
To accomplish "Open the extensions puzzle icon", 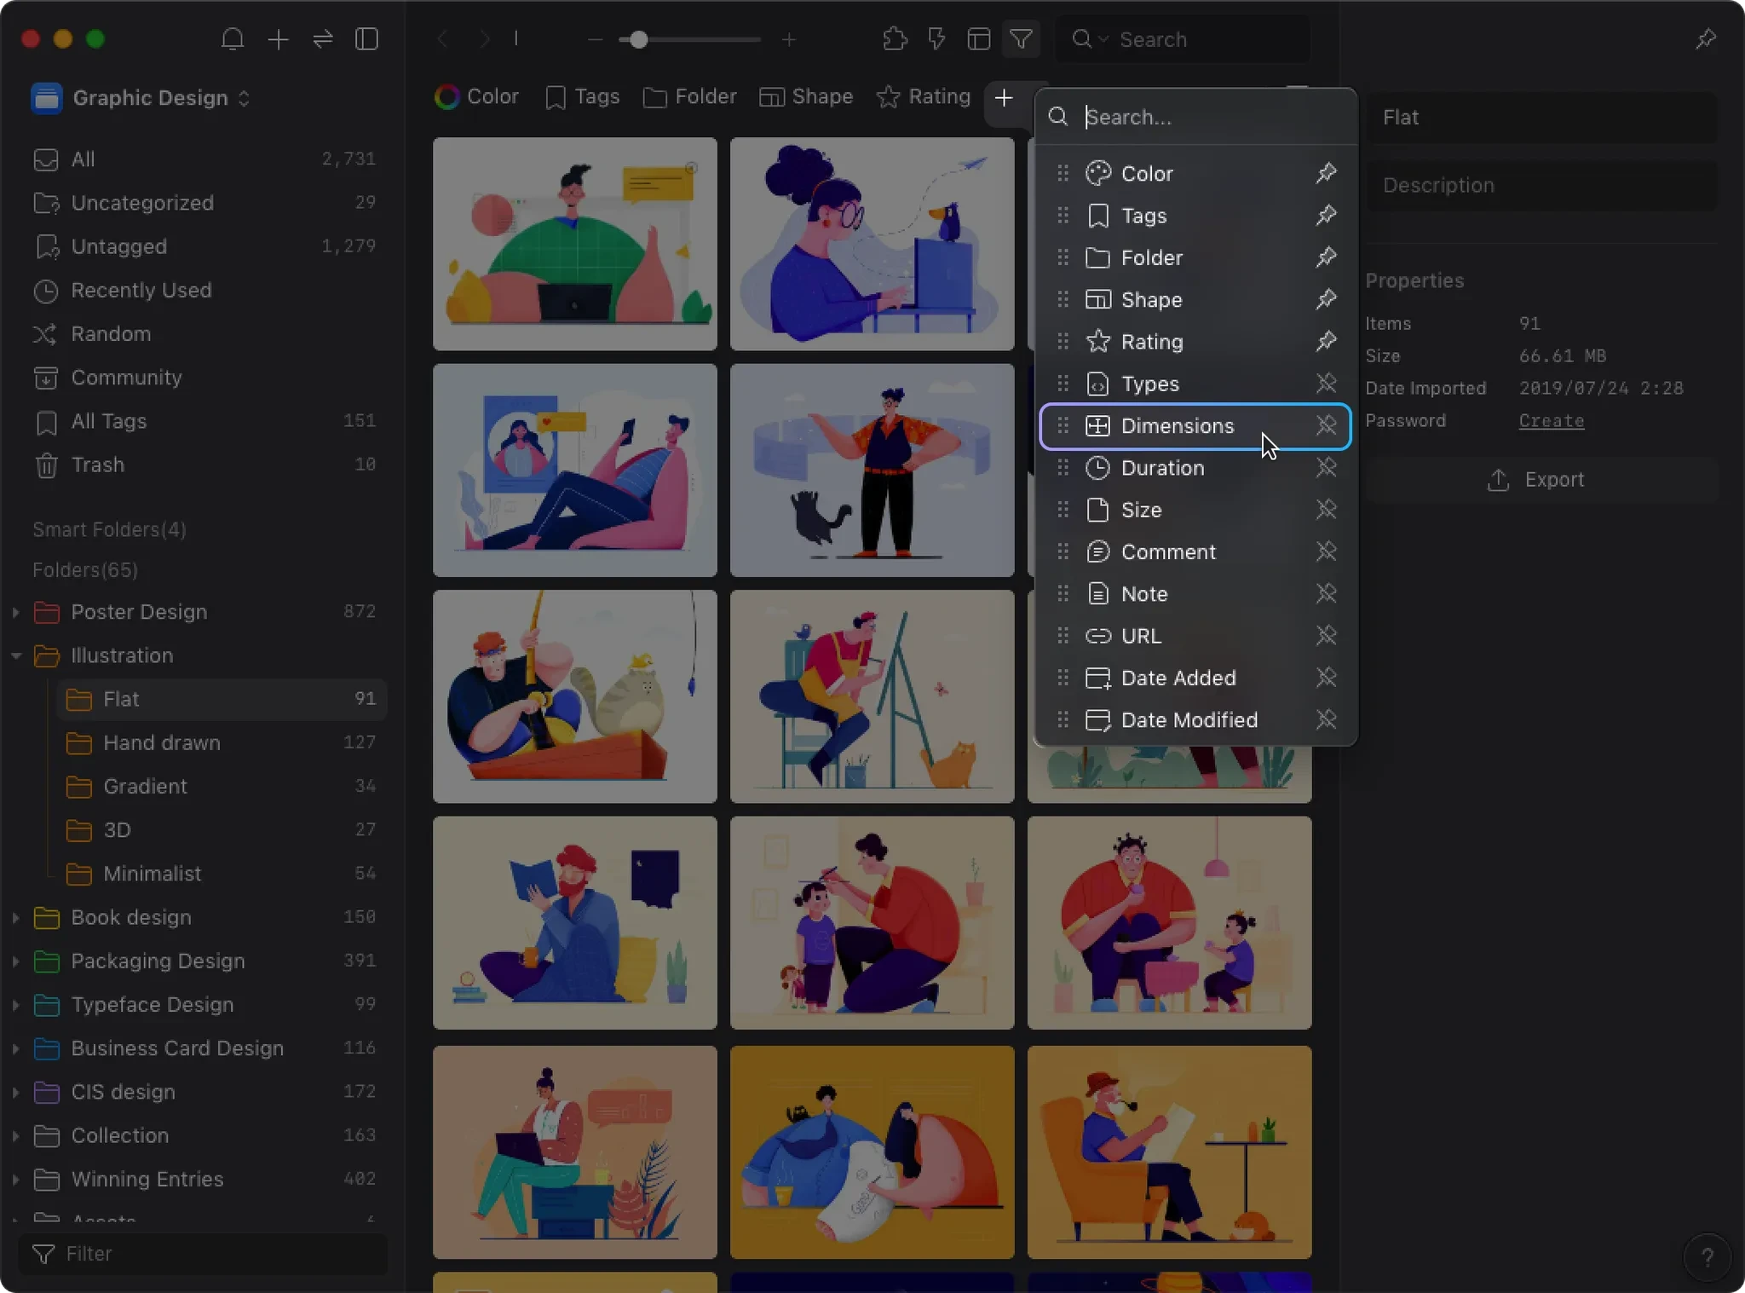I will [x=895, y=39].
